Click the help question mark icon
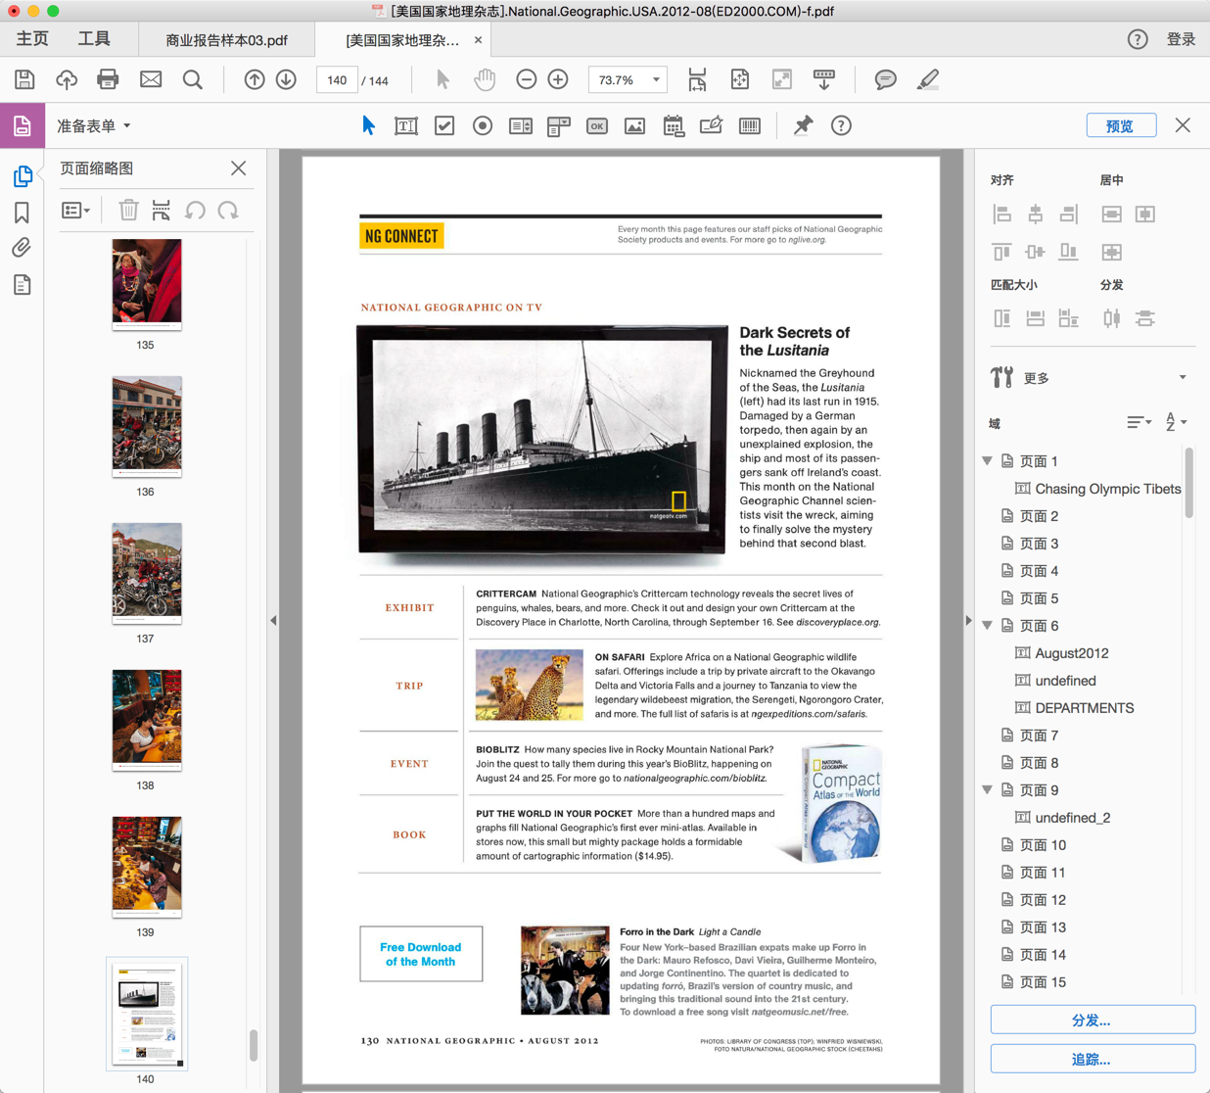The height and width of the screenshot is (1093, 1210). [x=1138, y=39]
